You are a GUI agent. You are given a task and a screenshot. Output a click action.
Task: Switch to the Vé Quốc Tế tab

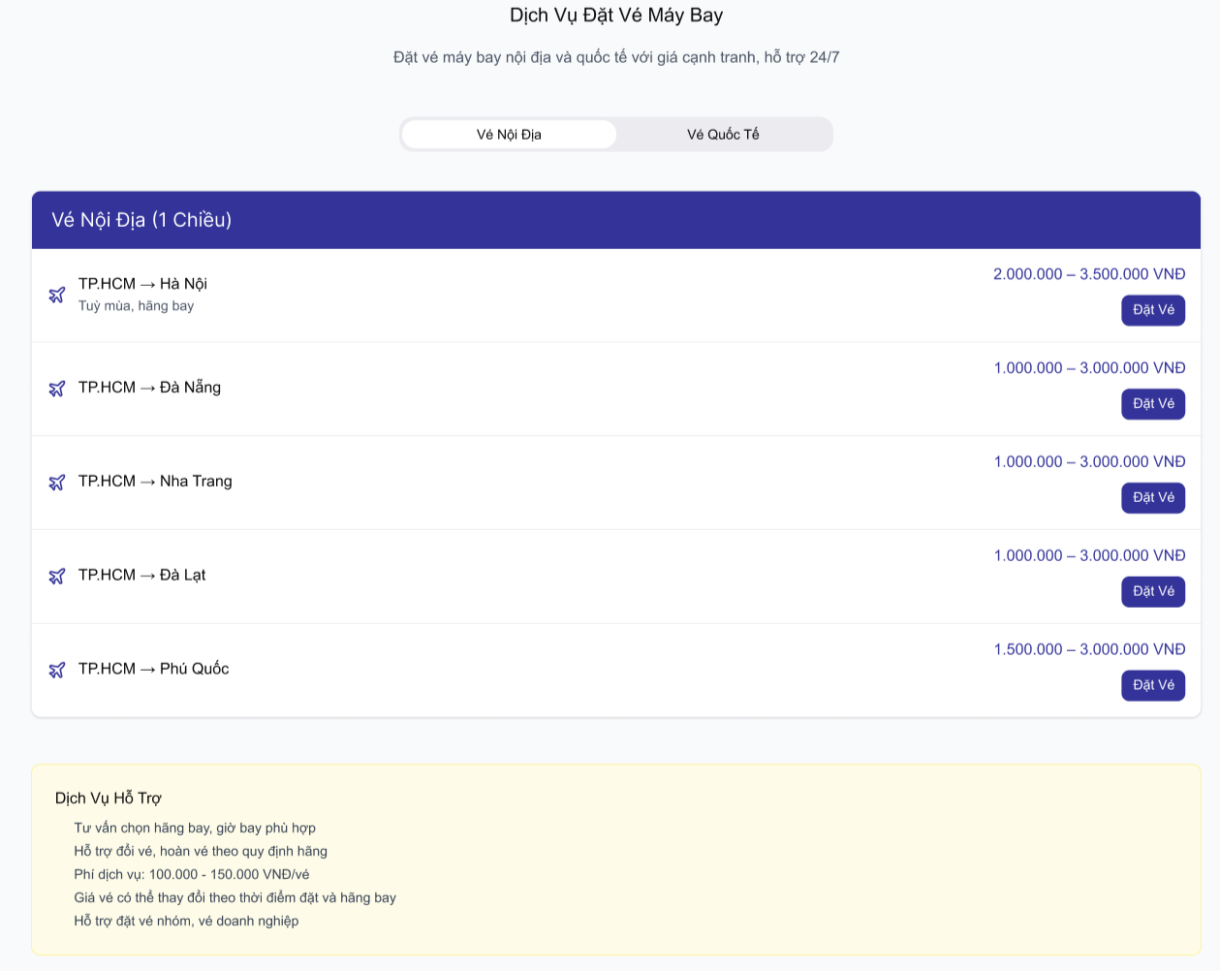pyautogui.click(x=723, y=135)
